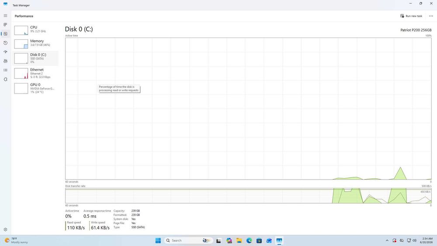Open Task View from the taskbar
Viewport: 437px width, 246px height.
[218, 240]
